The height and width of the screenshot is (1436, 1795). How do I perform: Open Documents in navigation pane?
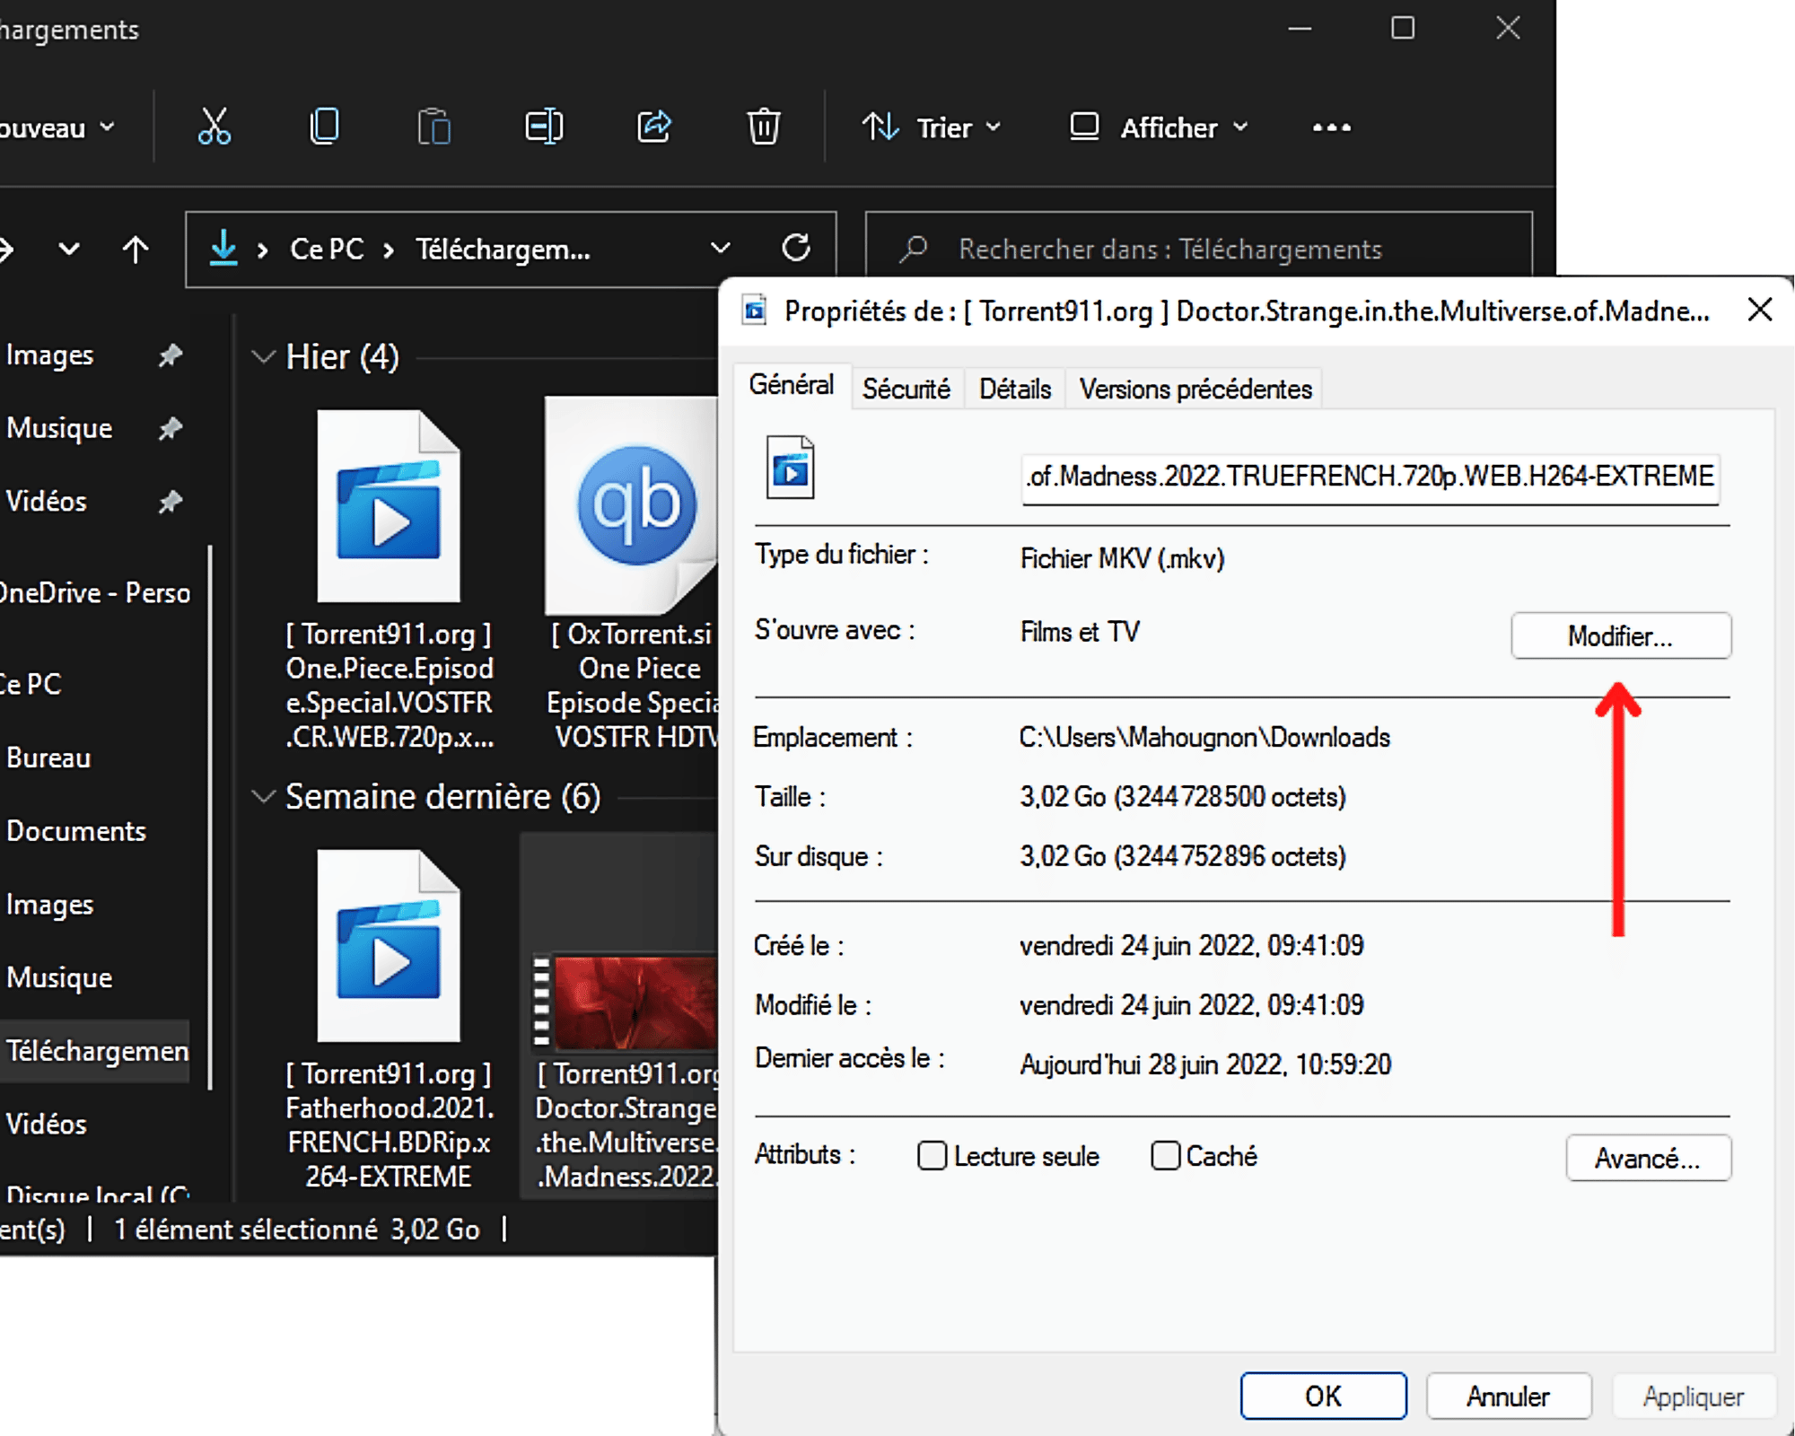(x=75, y=831)
